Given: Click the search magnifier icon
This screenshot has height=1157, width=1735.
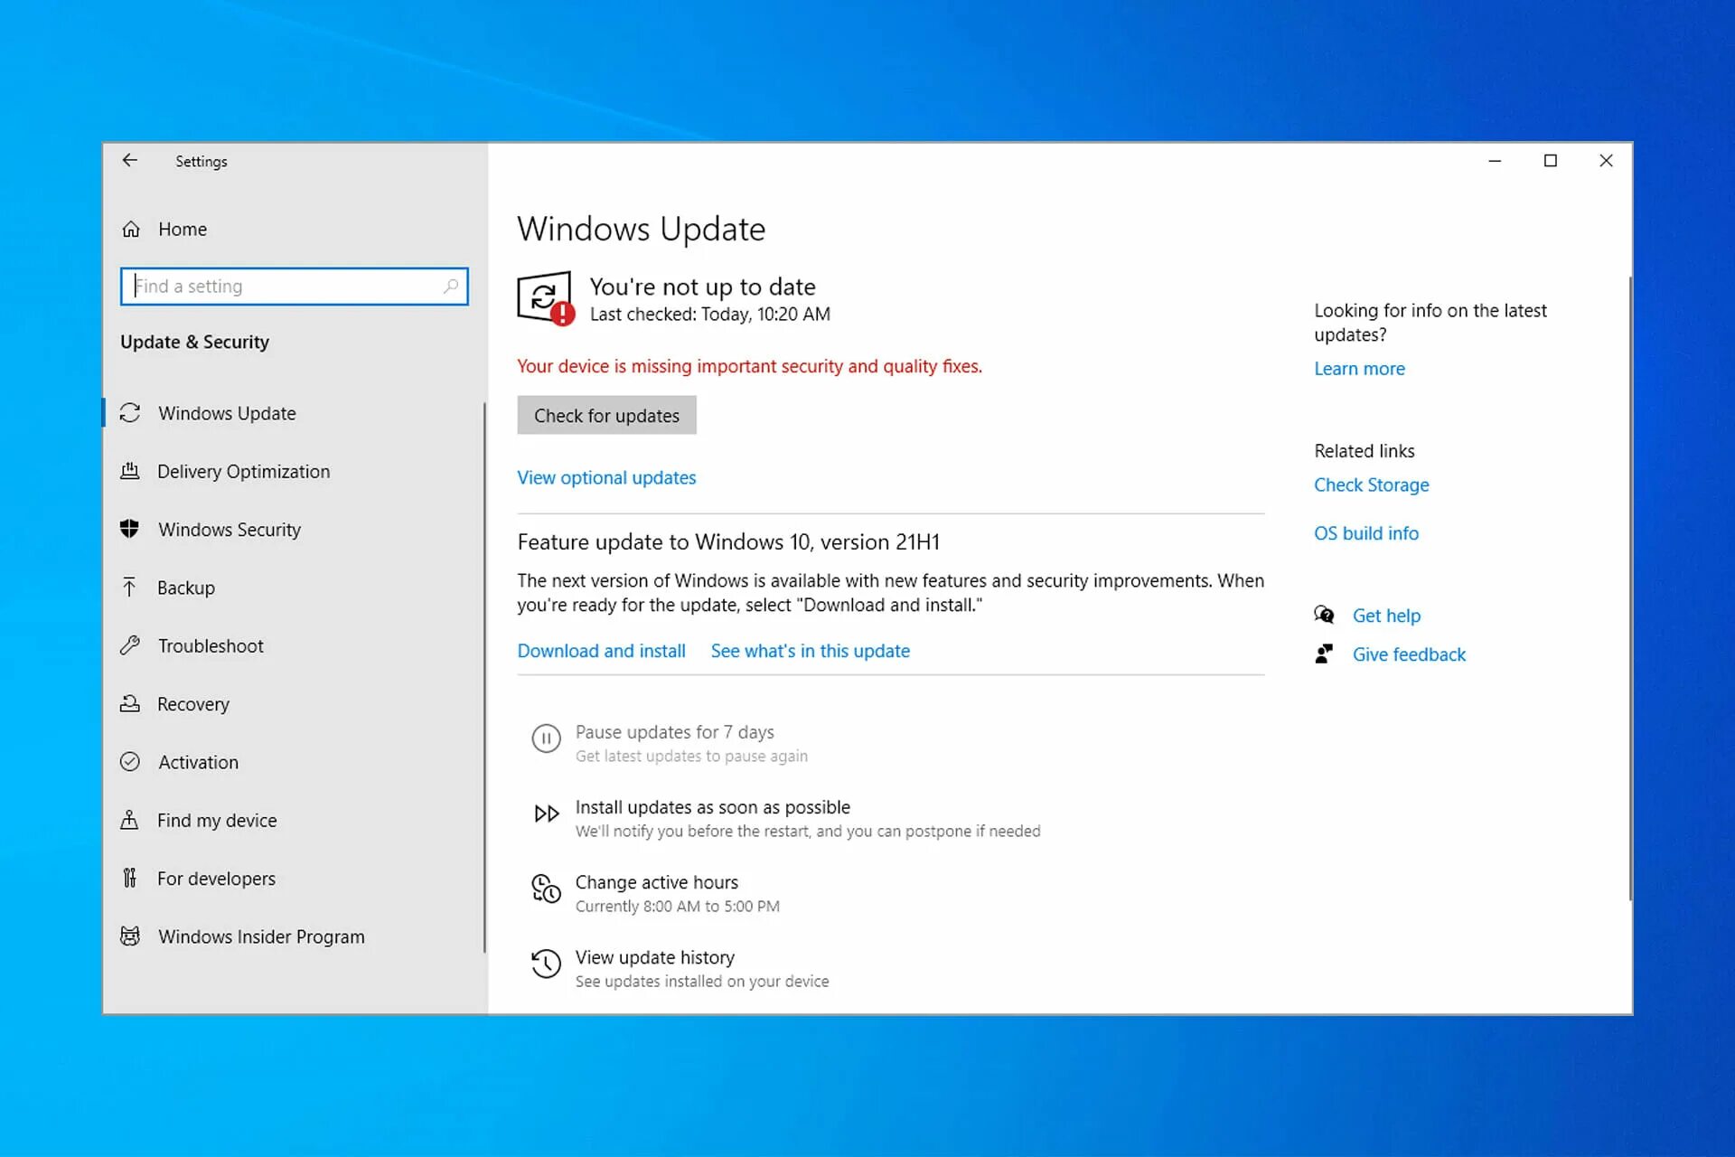Looking at the screenshot, I should point(450,287).
